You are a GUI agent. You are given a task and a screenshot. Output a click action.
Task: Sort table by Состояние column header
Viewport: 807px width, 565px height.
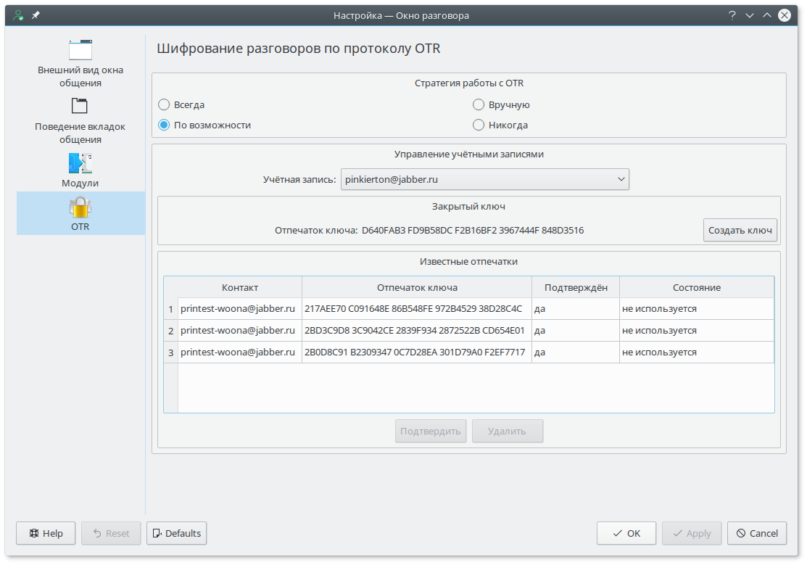click(697, 287)
